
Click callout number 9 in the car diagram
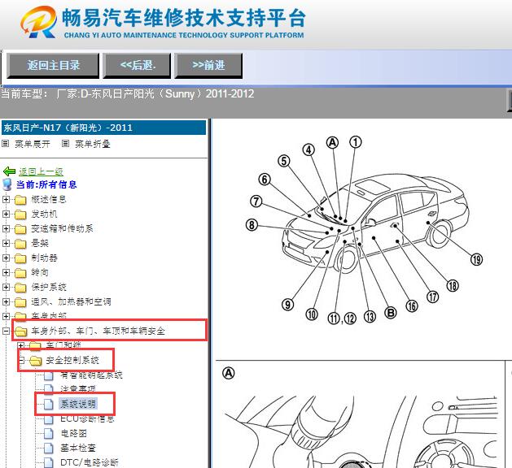click(287, 305)
